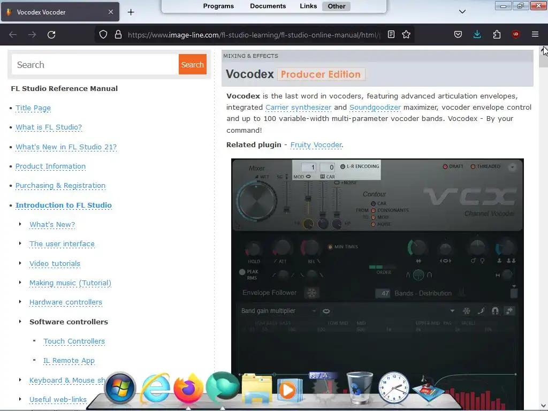Viewport: 548px width, 411px height.
Task: Open the Programs tab
Action: (218, 6)
